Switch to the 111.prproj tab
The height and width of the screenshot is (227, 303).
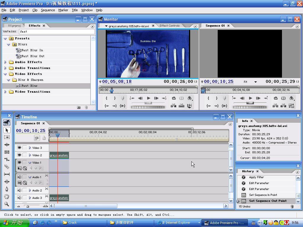tap(14, 25)
